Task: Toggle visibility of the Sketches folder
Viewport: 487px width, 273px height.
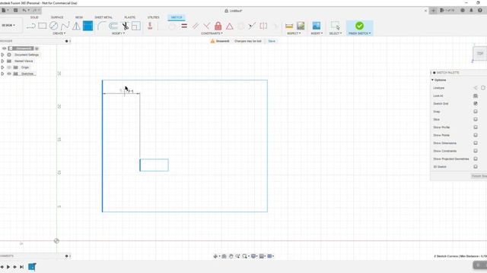Action: pos(9,74)
